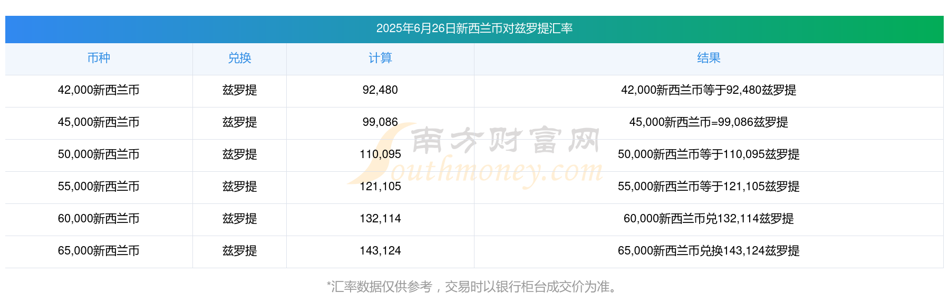949x303 pixels.
Task: Click 兹罗提 in the 50,000 row
Action: 239,154
